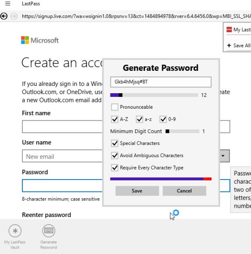This screenshot has height=254, width=251.
Task: Toggle Require Every Character Type checkbox
Action: click(x=115, y=168)
